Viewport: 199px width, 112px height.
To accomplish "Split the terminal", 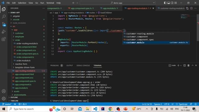I will point(184,65).
